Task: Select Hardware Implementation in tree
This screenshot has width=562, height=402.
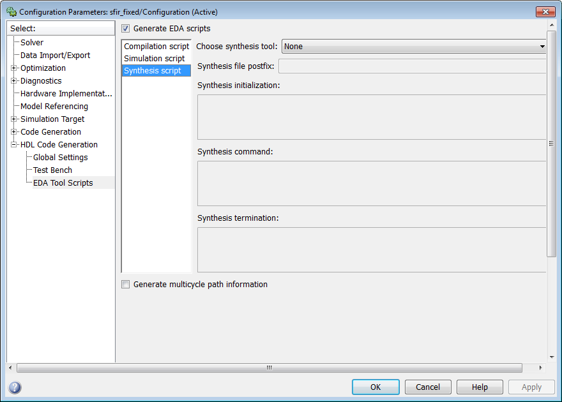Action: click(x=66, y=94)
